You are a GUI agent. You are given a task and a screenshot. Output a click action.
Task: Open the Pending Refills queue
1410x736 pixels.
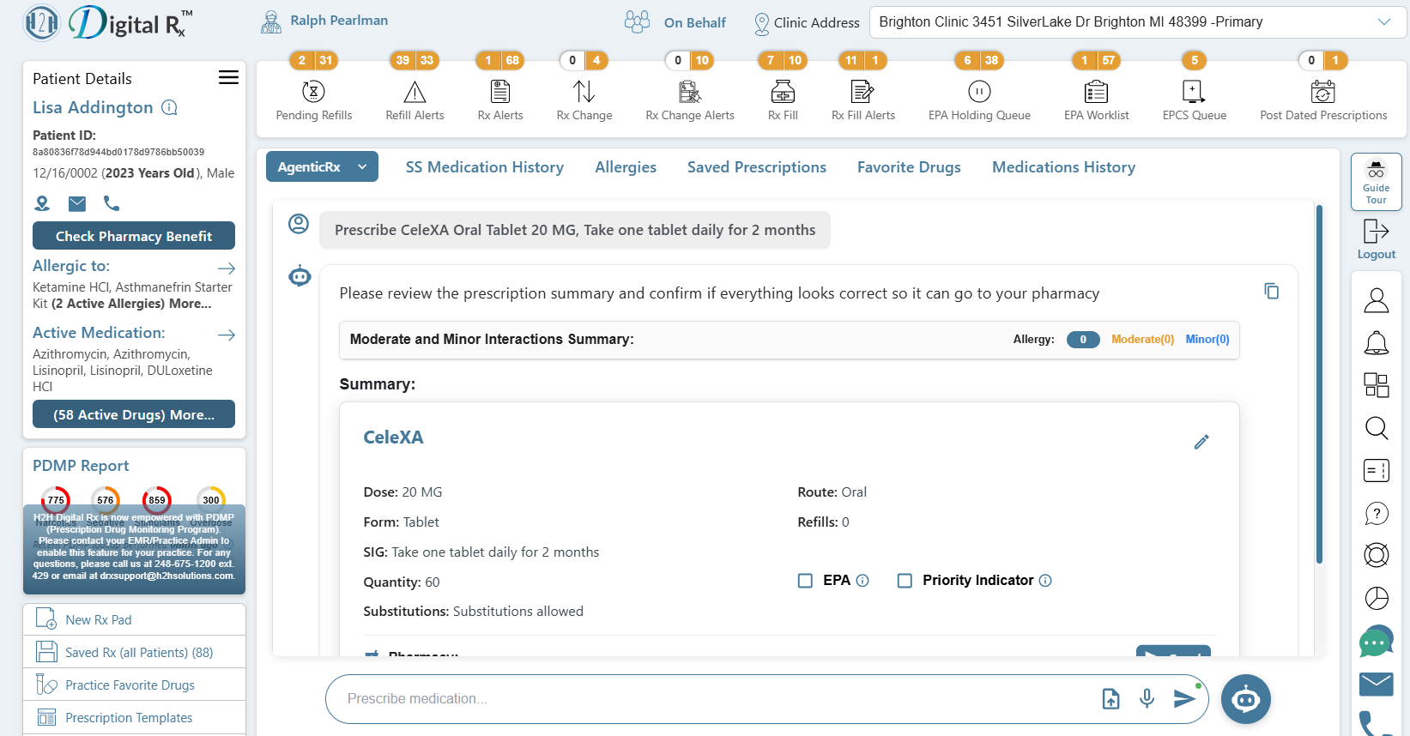tap(313, 100)
